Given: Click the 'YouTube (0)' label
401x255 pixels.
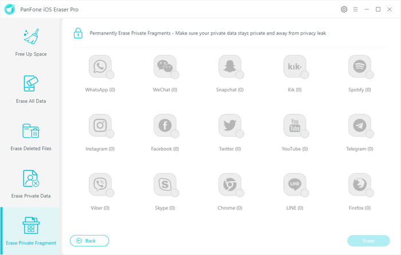Looking at the screenshot, I should [x=294, y=149].
